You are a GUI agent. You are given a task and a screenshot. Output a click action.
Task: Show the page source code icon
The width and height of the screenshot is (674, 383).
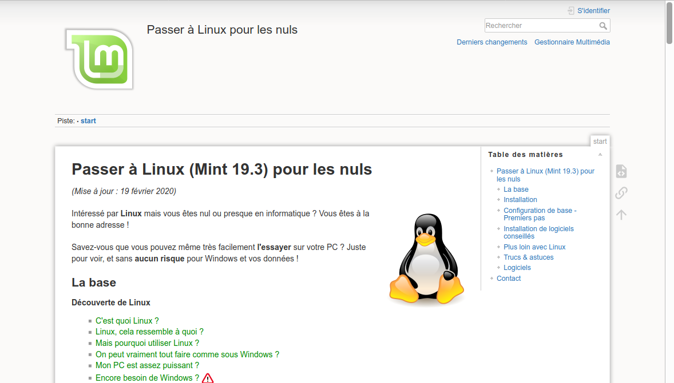[x=621, y=171]
